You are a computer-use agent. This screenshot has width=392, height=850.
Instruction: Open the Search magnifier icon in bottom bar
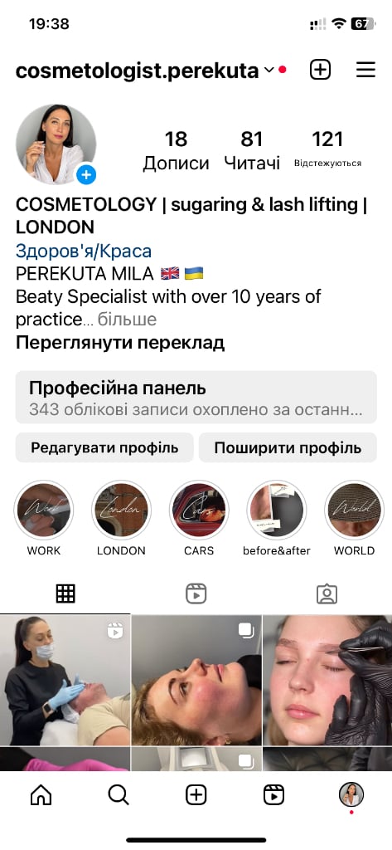119,795
